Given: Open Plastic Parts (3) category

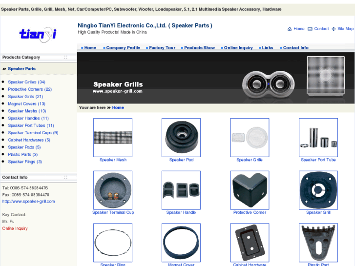Looking at the screenshot, I should (23, 154).
